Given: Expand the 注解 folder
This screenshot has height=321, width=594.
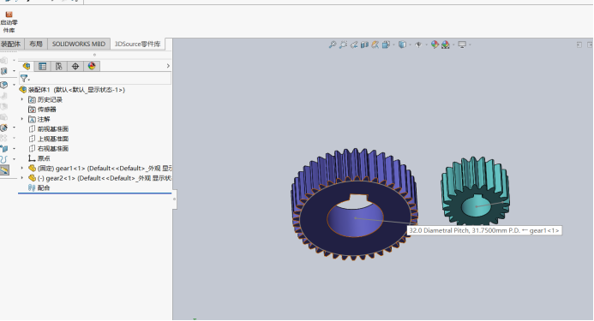Looking at the screenshot, I should coord(22,119).
